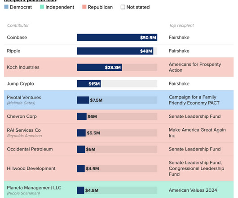The height and width of the screenshot is (198, 238).
Task: Click the Planeta Management dark blue bar
Action: [80, 190]
